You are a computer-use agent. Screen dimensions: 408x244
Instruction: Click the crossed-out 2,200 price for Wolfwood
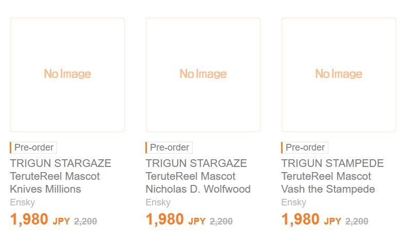tap(221, 221)
